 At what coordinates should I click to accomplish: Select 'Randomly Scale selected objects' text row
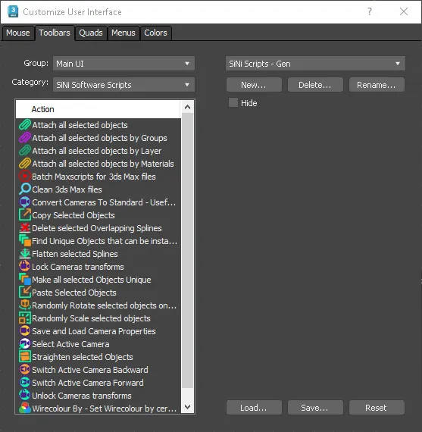coord(91,318)
